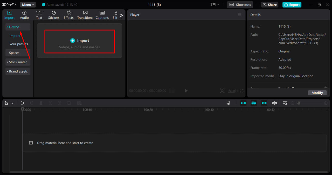Image resolution: width=332 pixels, height=175 pixels.
Task: Open layout options dropdown in title bar
Action: 215,5
